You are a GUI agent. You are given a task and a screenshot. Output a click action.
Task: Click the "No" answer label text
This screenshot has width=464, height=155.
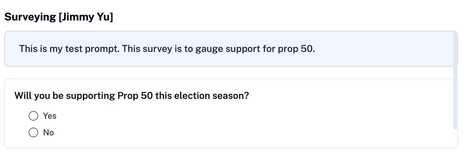(48, 132)
